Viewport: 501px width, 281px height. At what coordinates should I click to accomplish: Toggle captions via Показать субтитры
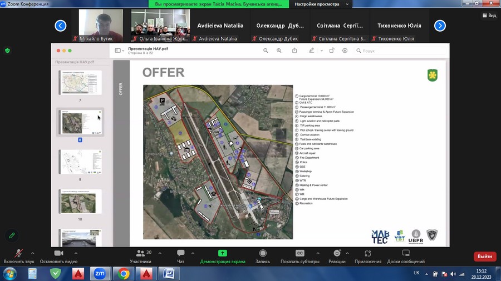click(299, 253)
